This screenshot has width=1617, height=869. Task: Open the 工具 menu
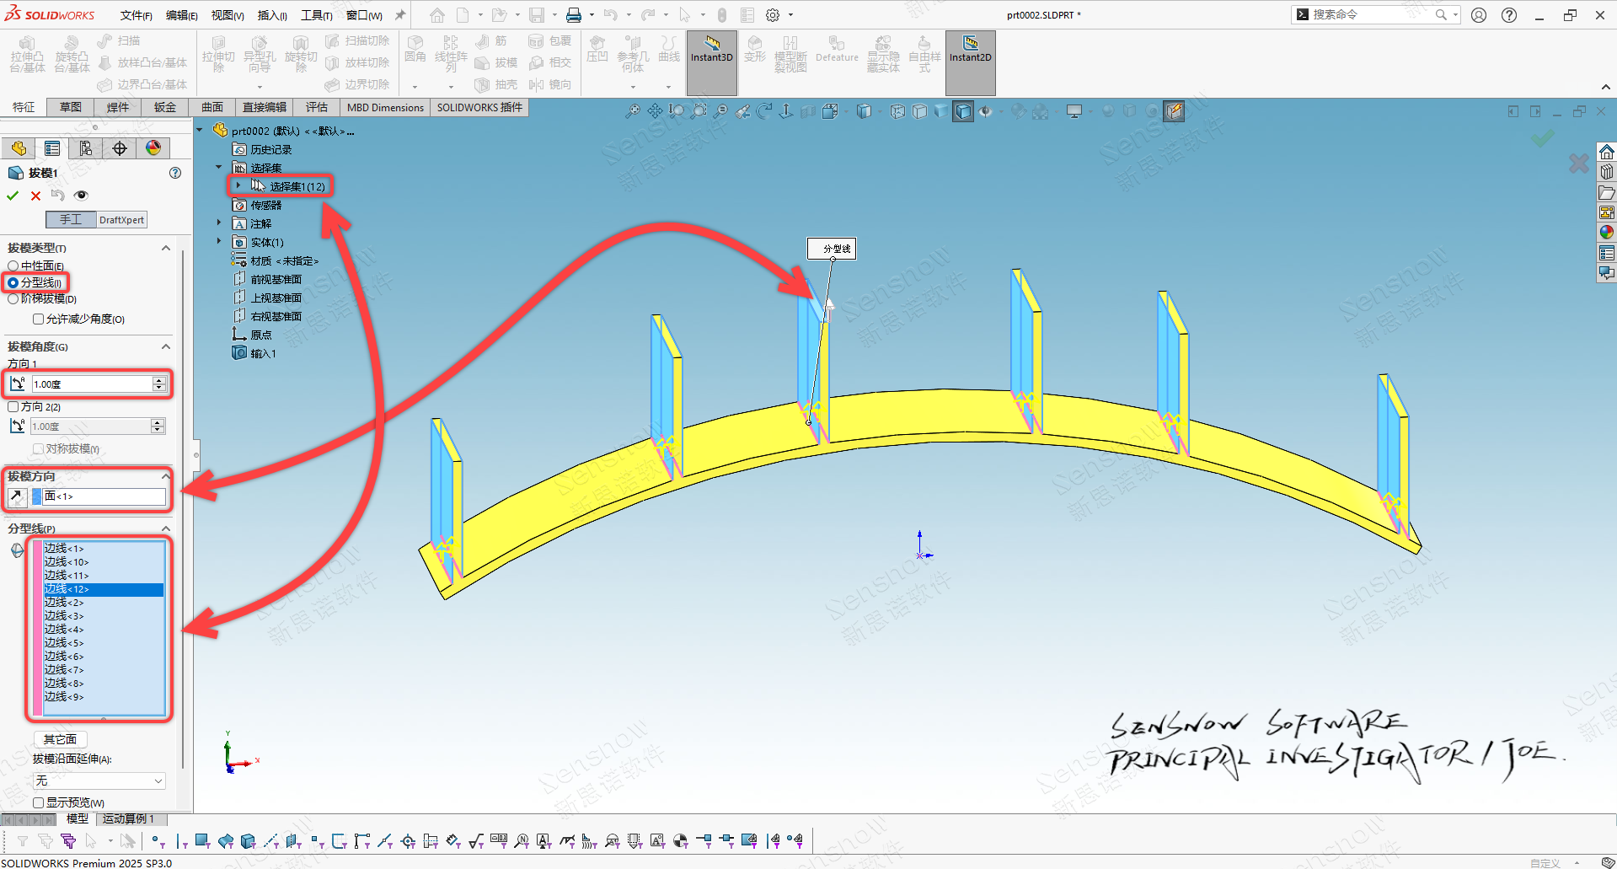coord(316,15)
